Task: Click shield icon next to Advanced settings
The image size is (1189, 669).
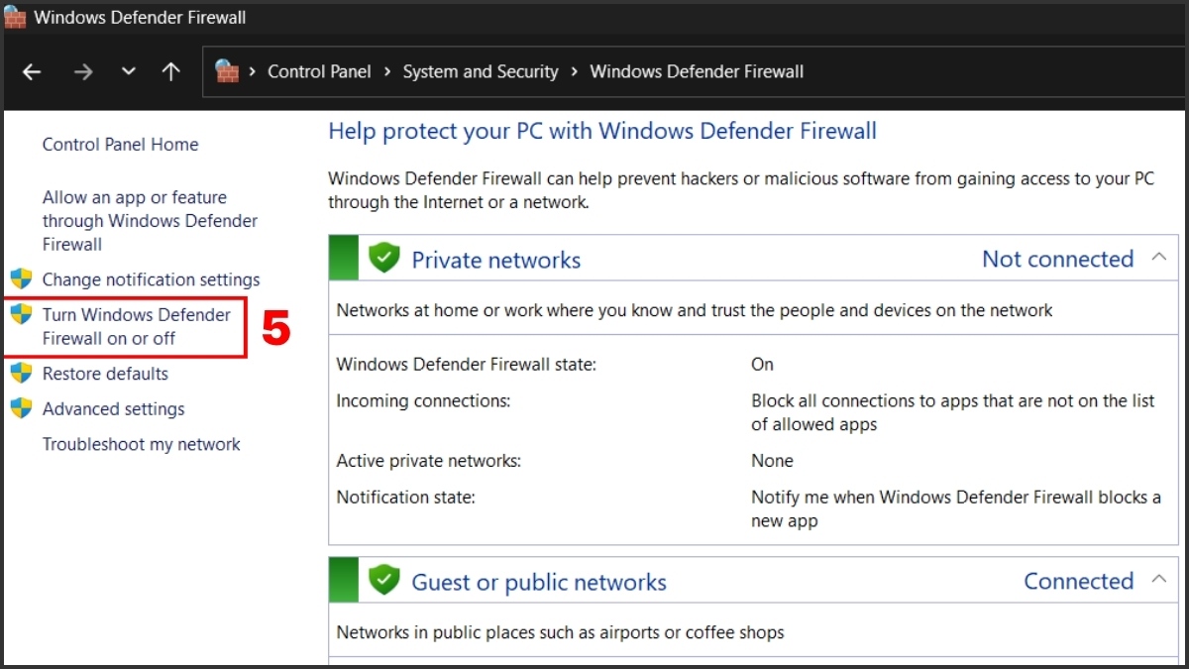Action: [21, 408]
